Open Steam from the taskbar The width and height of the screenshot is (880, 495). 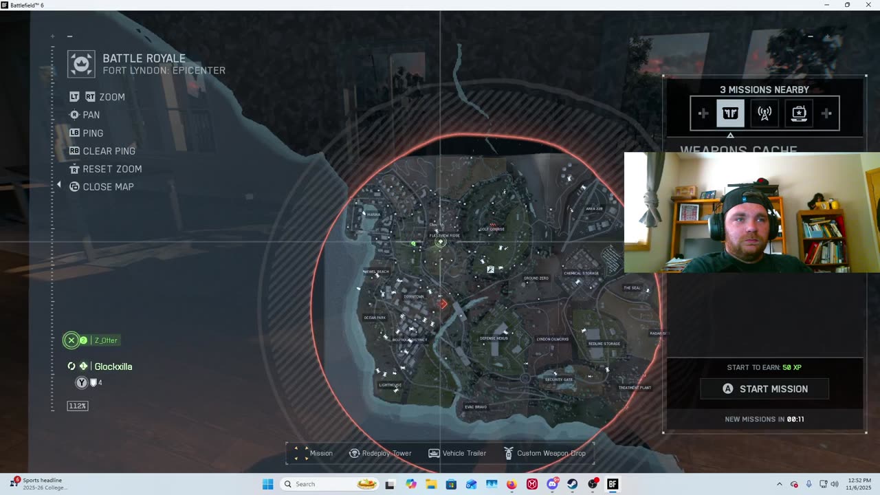pos(572,484)
